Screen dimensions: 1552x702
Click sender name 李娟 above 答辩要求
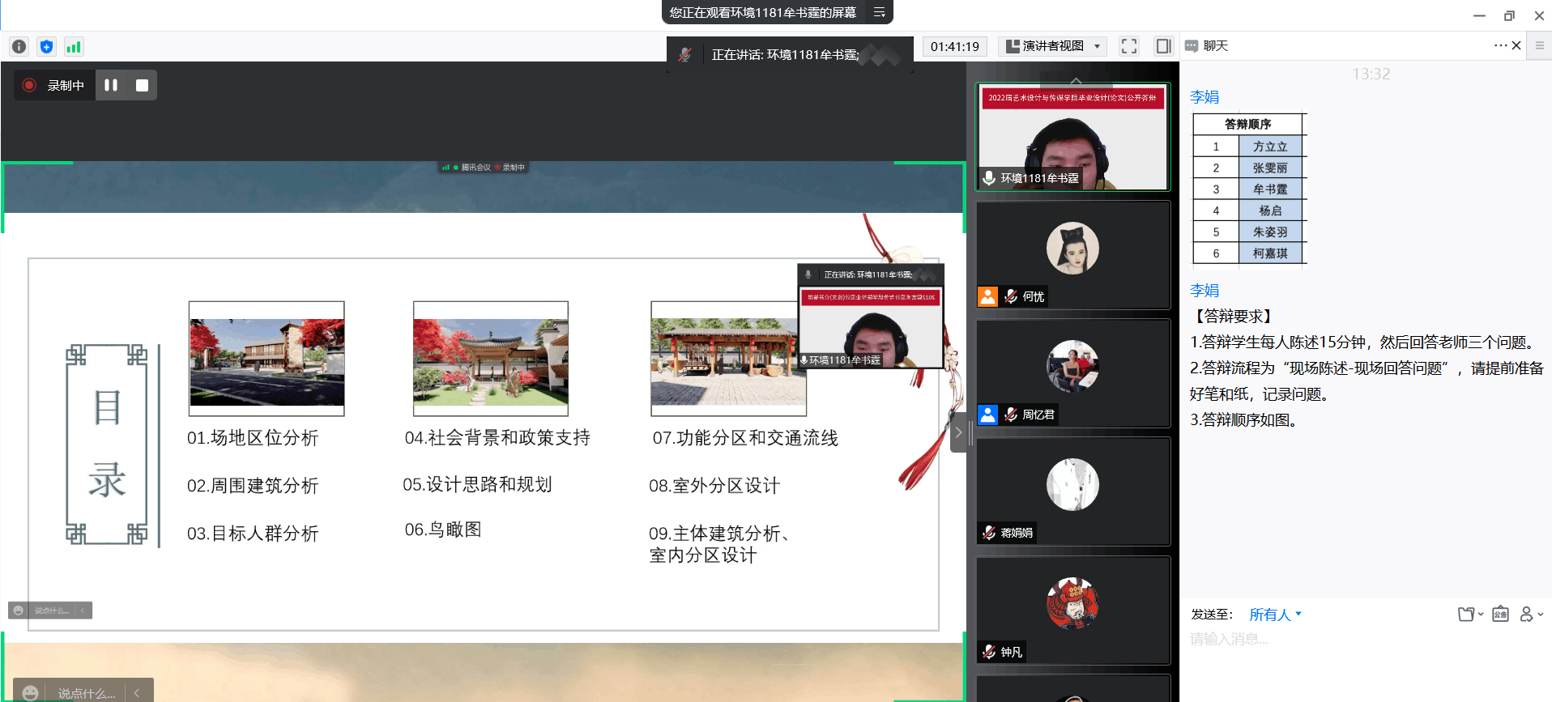click(x=1205, y=291)
